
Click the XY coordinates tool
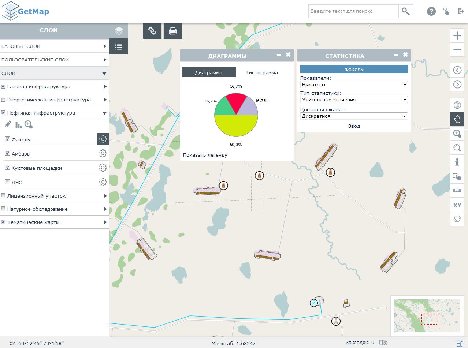point(457,205)
